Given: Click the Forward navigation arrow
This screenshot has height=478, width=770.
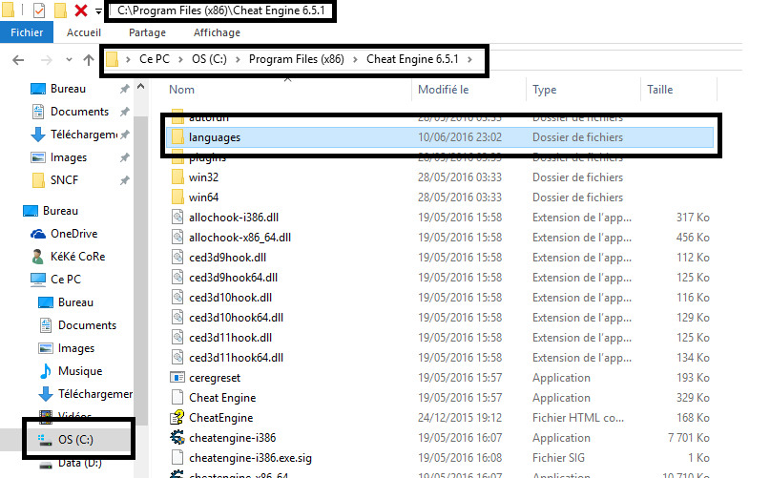Looking at the screenshot, I should pyautogui.click(x=47, y=60).
